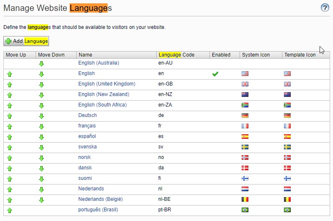Move svenska down using green arrow
333x221 pixels.
coord(41,148)
